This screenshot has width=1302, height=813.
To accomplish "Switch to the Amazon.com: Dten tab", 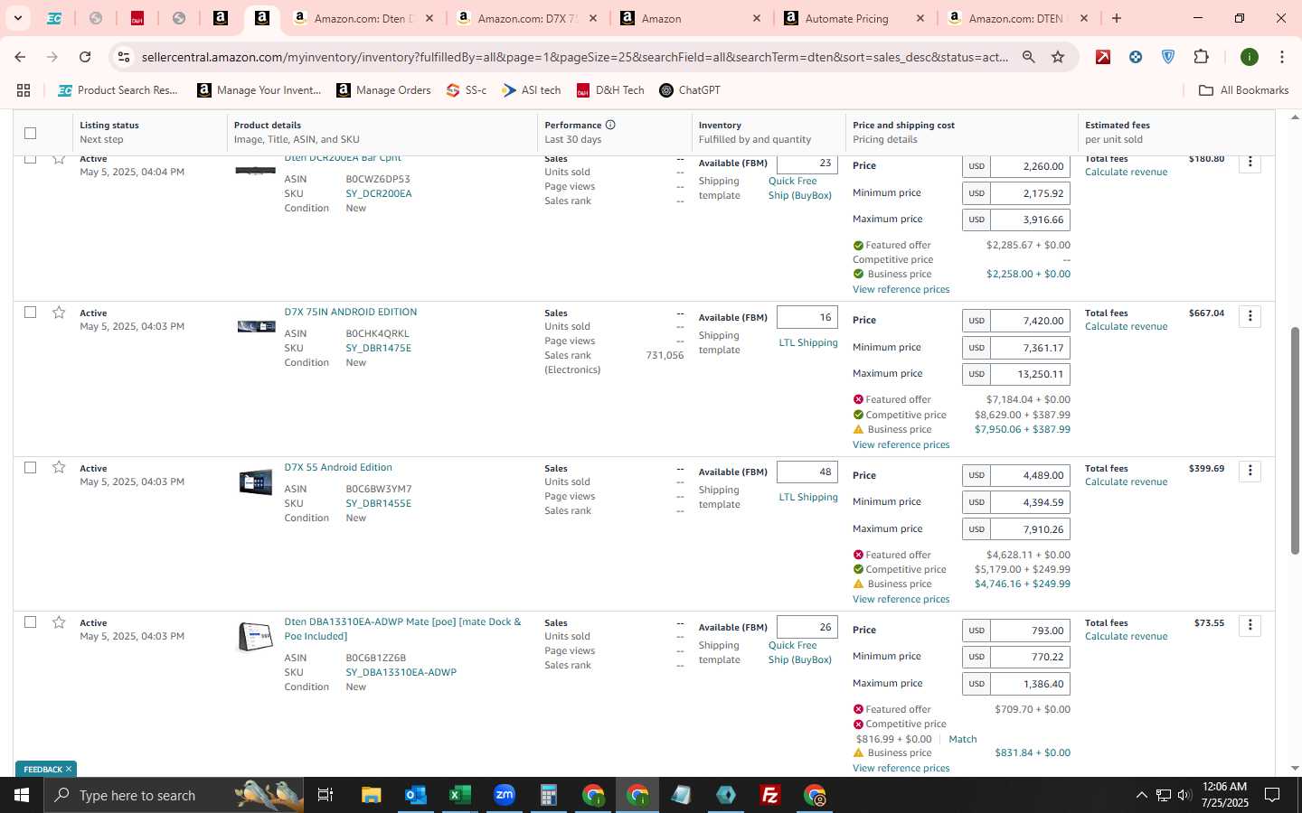I will pyautogui.click(x=363, y=18).
